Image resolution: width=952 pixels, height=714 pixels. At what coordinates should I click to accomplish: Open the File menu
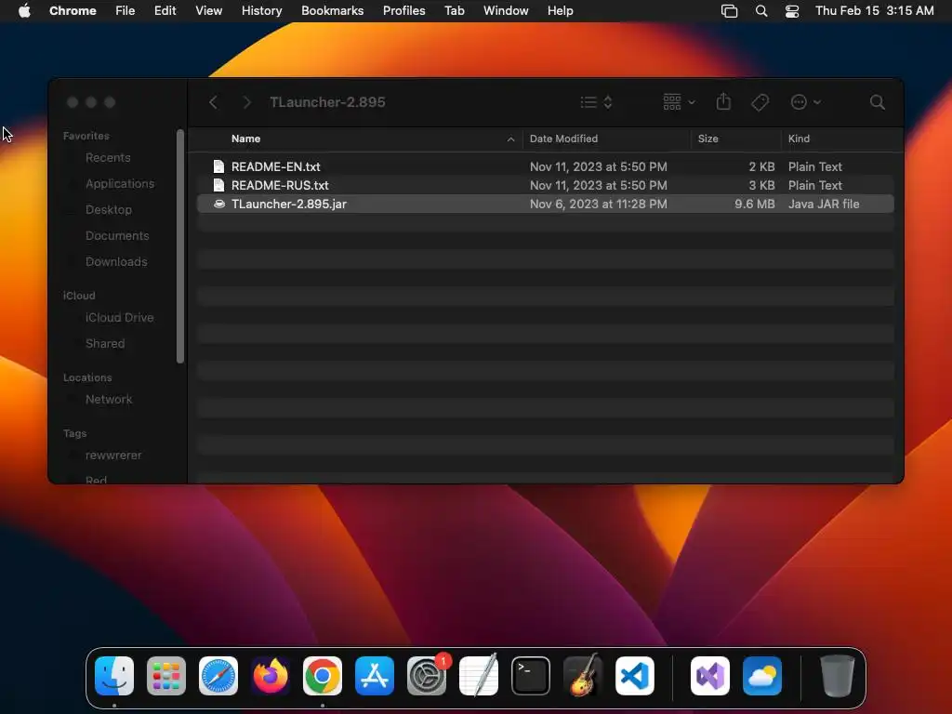pyautogui.click(x=126, y=11)
